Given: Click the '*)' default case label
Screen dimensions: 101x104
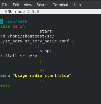Looking at the screenshot, I should (42, 71).
